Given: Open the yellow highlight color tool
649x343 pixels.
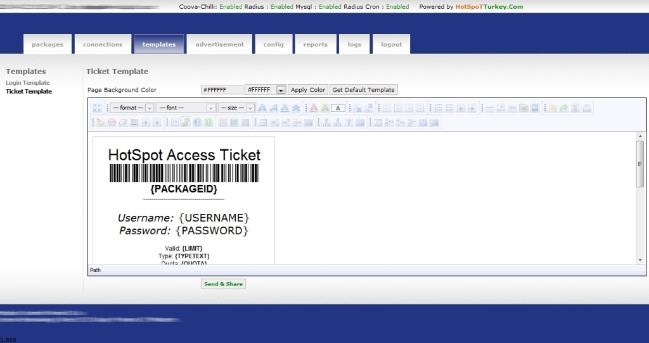Looking at the screenshot, I should tap(325, 108).
